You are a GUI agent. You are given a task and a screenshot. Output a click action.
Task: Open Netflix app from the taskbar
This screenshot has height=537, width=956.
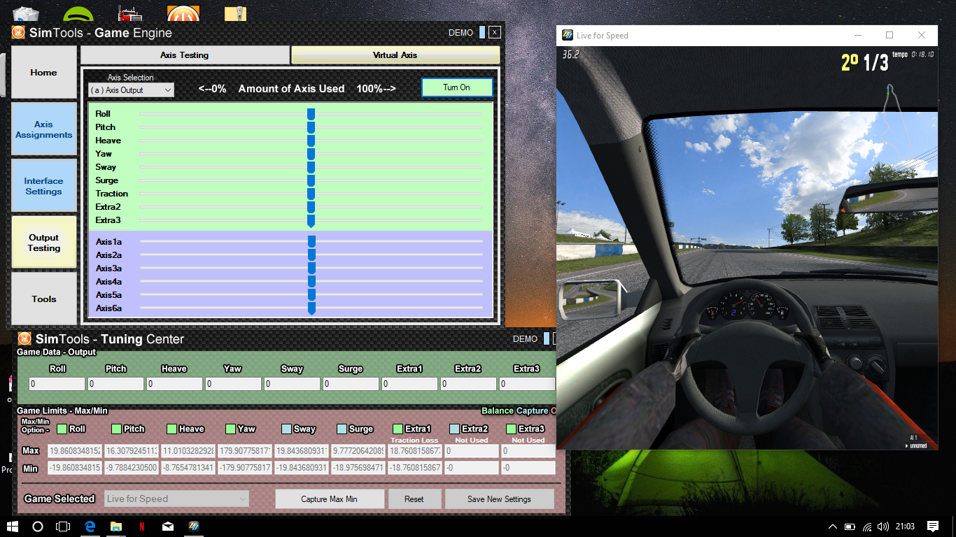click(x=141, y=526)
